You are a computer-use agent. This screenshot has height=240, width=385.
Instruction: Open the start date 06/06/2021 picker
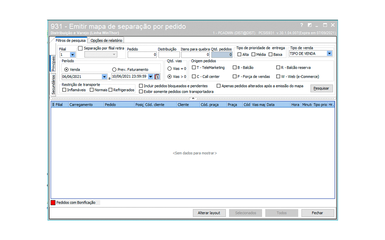tap(104, 77)
